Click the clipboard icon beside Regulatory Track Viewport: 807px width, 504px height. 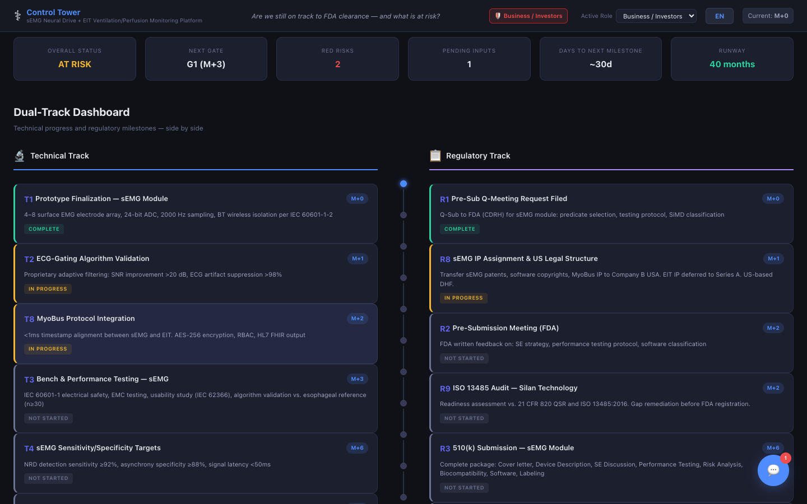click(435, 156)
